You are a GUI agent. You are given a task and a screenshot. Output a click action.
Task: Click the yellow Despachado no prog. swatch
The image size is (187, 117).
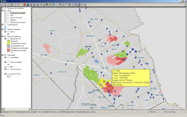9,43
